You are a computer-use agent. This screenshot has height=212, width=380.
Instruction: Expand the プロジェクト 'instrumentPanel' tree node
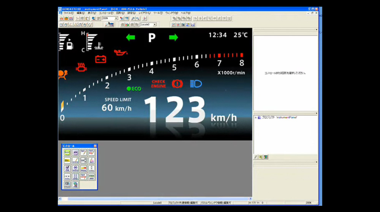pos(255,117)
